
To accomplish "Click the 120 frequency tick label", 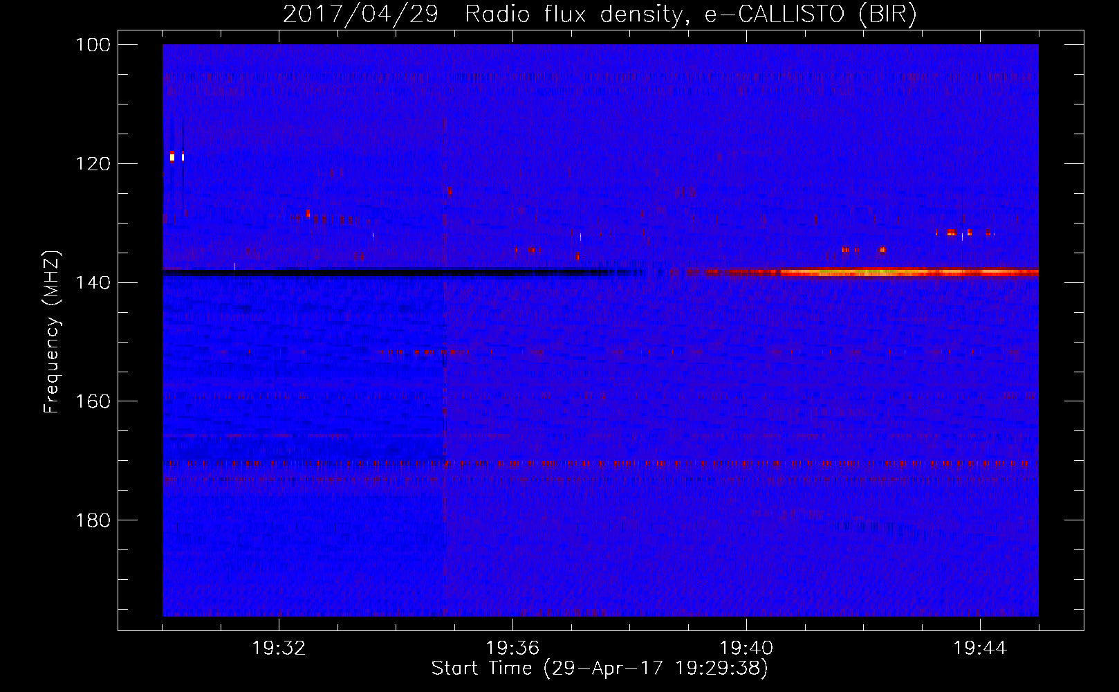I will (93, 164).
